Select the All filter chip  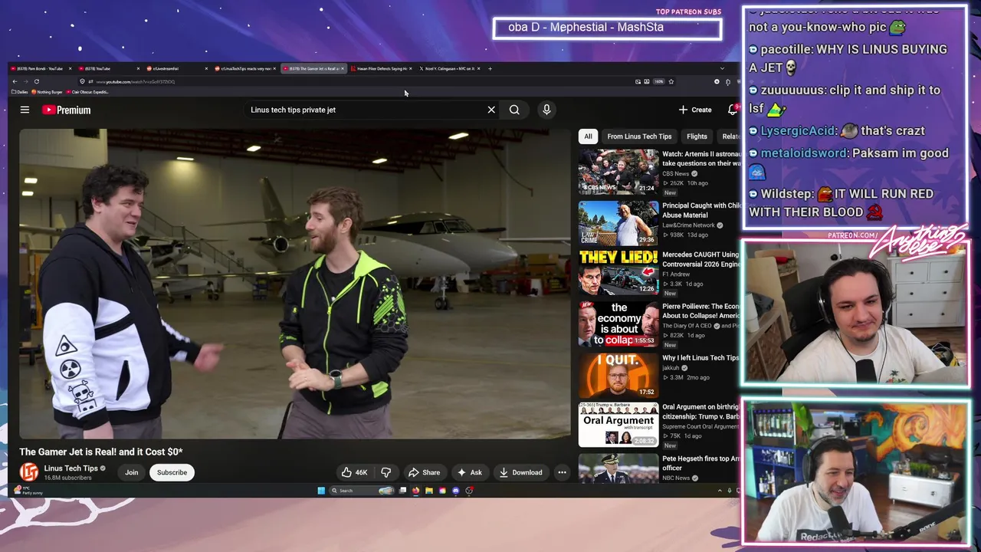pos(588,136)
